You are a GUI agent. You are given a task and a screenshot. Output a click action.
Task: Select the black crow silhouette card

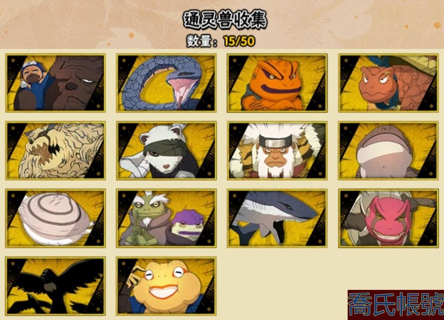(x=56, y=286)
